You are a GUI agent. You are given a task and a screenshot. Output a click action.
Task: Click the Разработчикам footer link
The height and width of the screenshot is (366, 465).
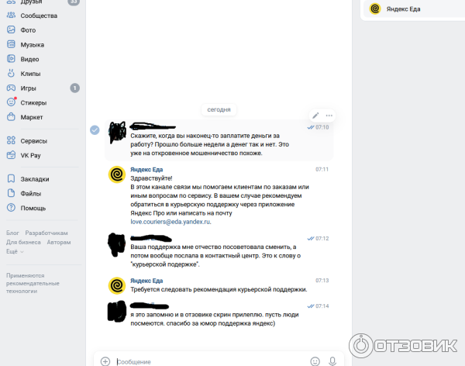(x=46, y=233)
